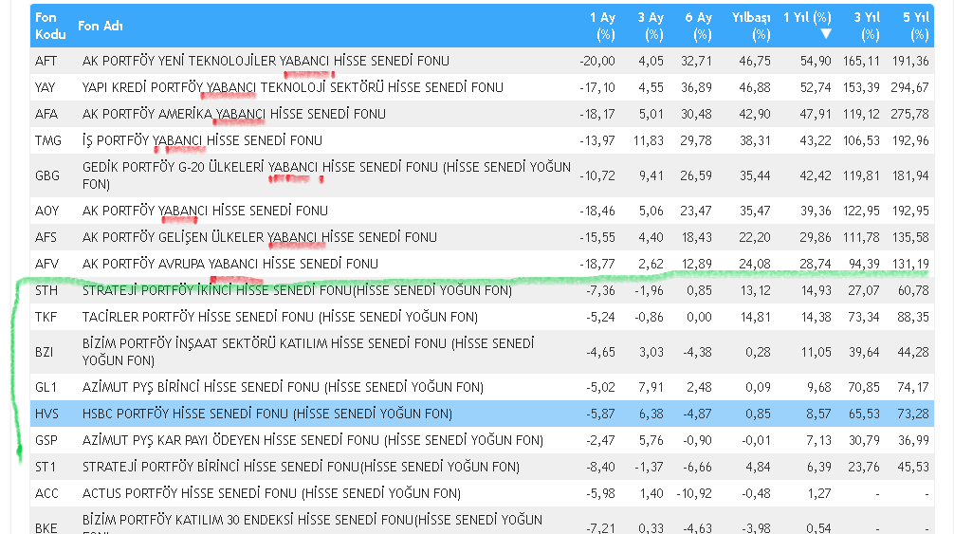Select fund code YAY
The height and width of the screenshot is (534, 954).
coord(45,87)
